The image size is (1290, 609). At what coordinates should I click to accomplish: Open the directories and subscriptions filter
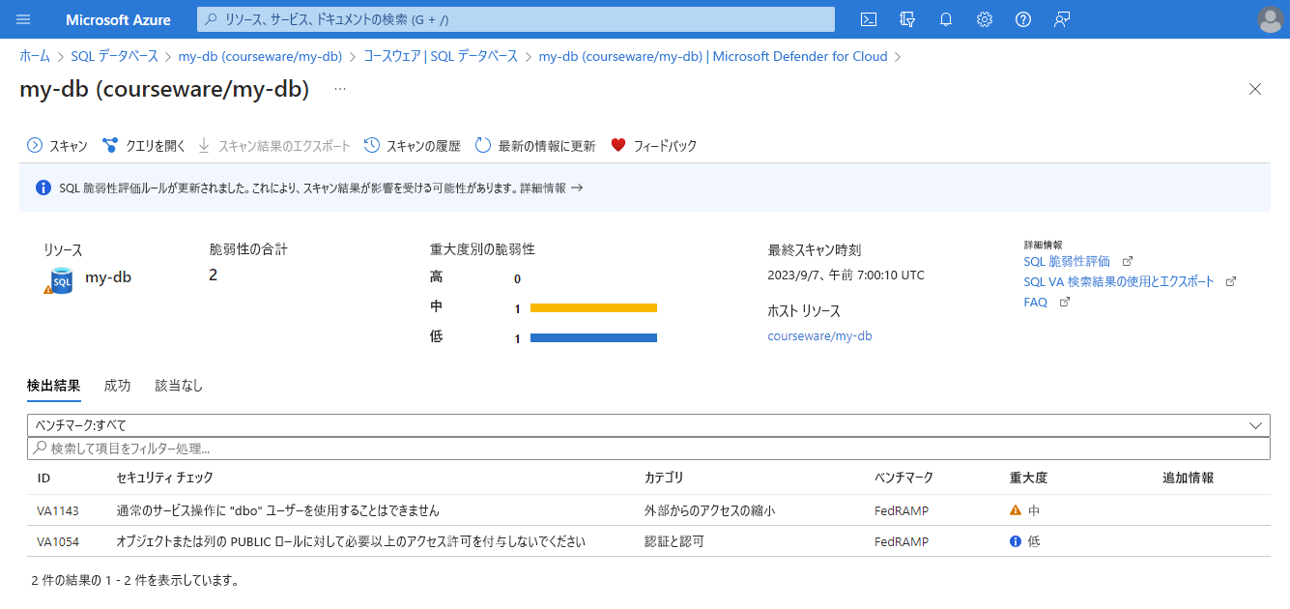[907, 19]
